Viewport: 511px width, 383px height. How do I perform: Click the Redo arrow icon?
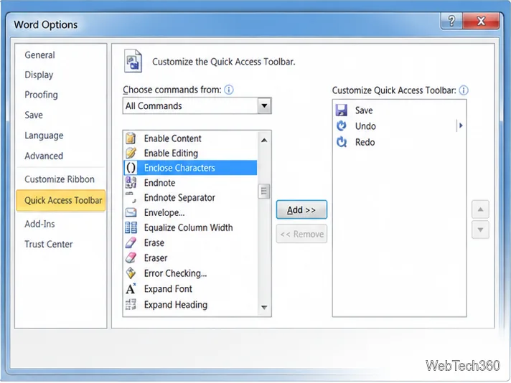point(341,142)
